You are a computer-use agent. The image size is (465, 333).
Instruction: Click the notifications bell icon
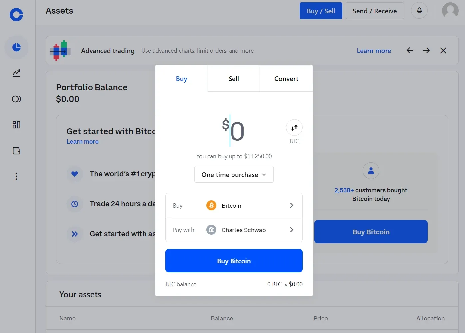click(x=419, y=11)
